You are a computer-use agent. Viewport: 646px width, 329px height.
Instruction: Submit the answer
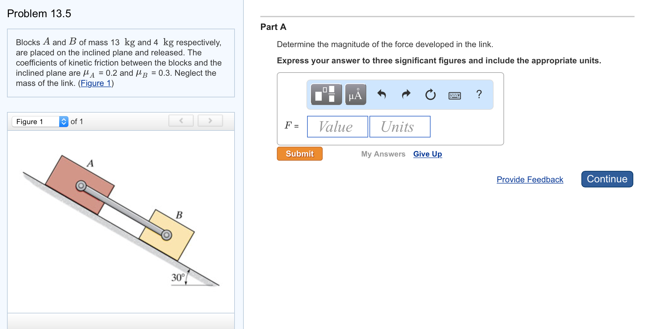[300, 154]
